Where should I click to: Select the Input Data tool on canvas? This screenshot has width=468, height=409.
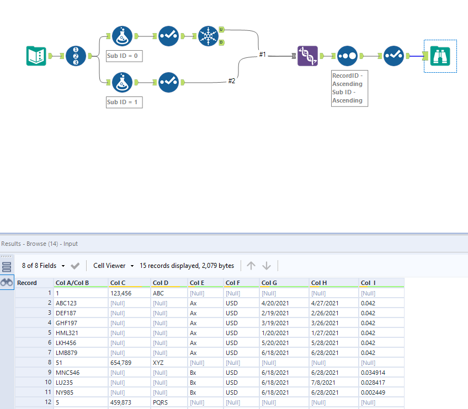click(x=36, y=56)
